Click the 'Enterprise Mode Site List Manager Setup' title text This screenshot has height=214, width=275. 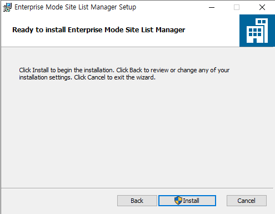point(75,7)
